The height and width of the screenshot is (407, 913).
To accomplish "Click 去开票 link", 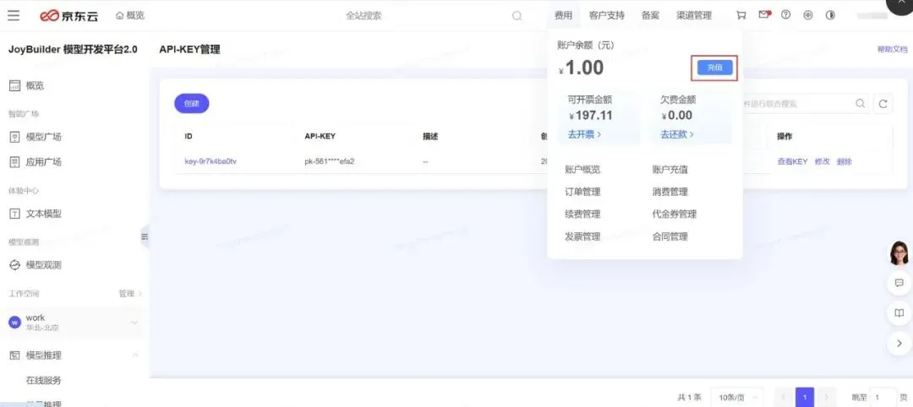I will pos(584,134).
